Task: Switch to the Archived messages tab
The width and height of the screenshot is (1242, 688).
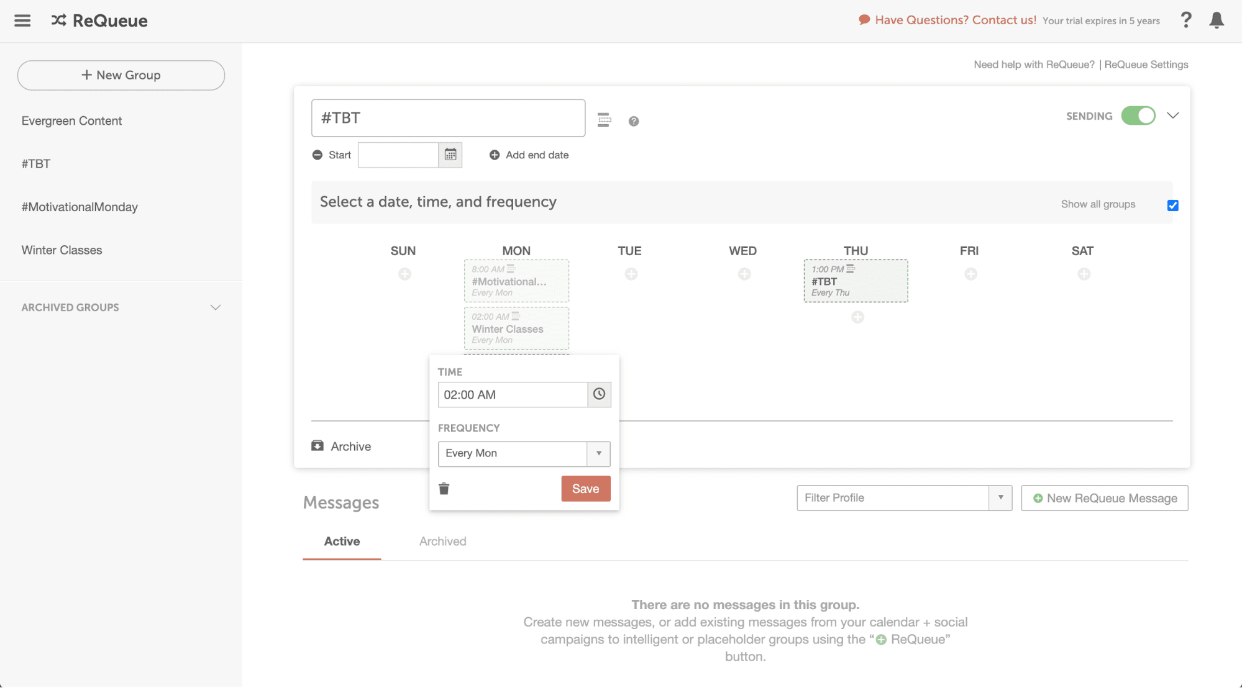Action: click(x=442, y=541)
